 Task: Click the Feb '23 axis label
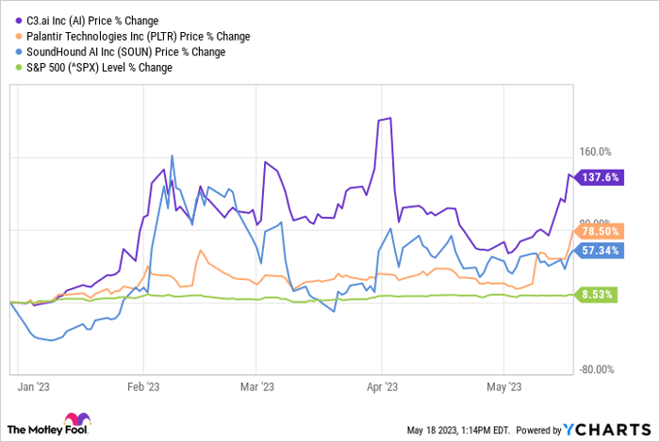[x=143, y=386]
